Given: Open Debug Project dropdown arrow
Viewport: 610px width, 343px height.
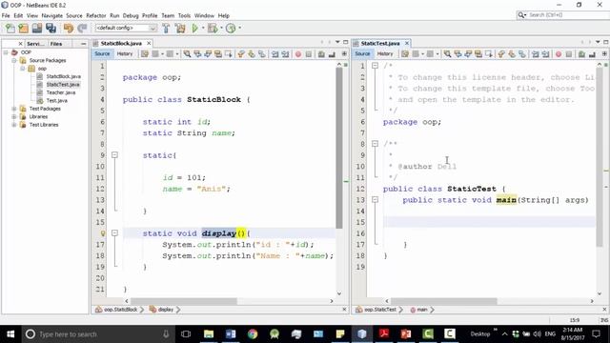Looking at the screenshot, I should point(221,28).
